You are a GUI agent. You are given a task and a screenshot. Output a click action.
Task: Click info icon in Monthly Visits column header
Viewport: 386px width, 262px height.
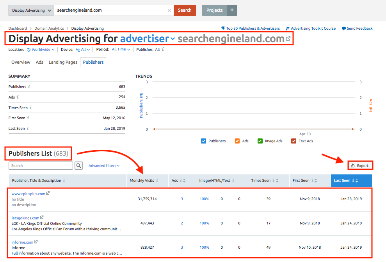tap(157, 180)
